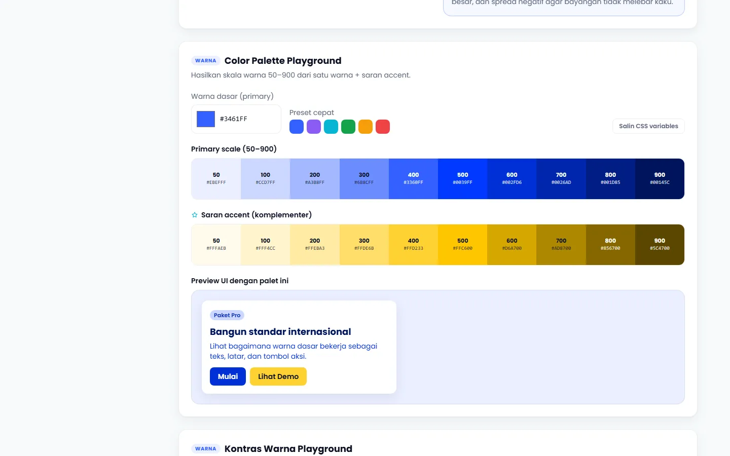Image resolution: width=730 pixels, height=456 pixels.
Task: Choose the purple preset color
Action: [314, 127]
